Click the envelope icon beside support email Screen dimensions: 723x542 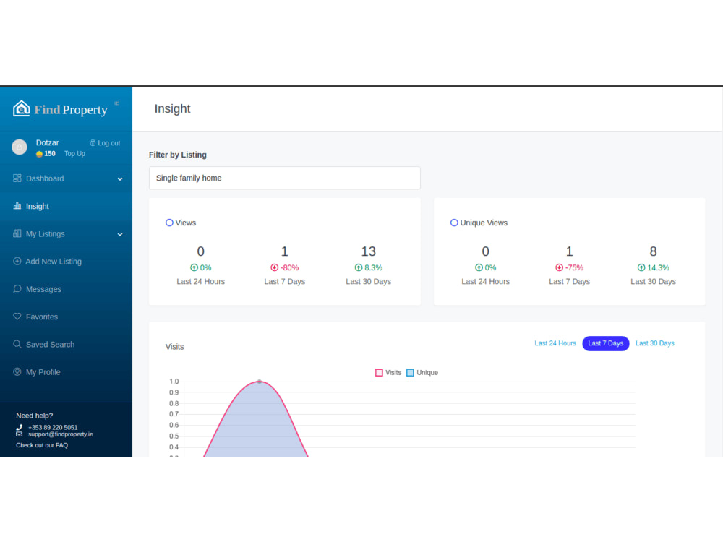19,434
